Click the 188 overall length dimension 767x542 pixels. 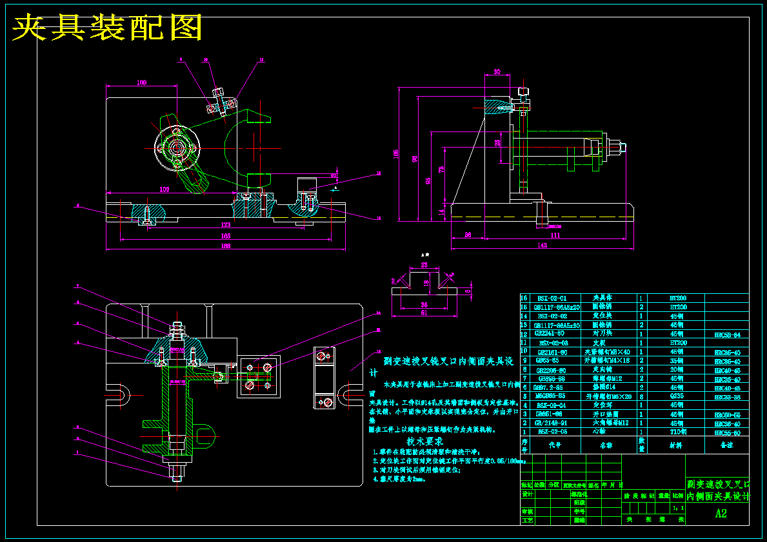coord(226,246)
